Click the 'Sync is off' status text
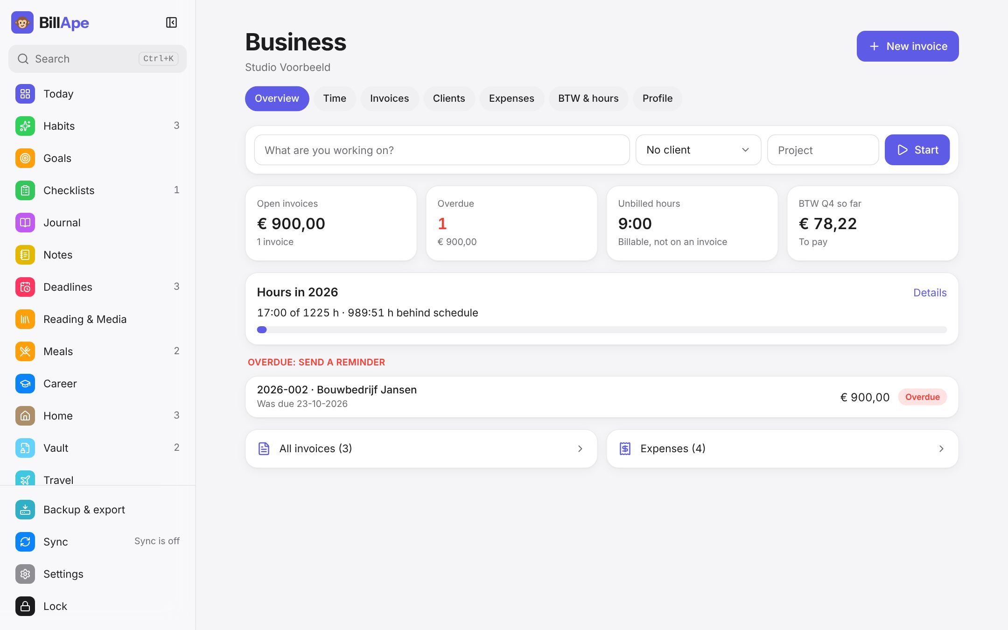The image size is (1008, 630). click(157, 541)
